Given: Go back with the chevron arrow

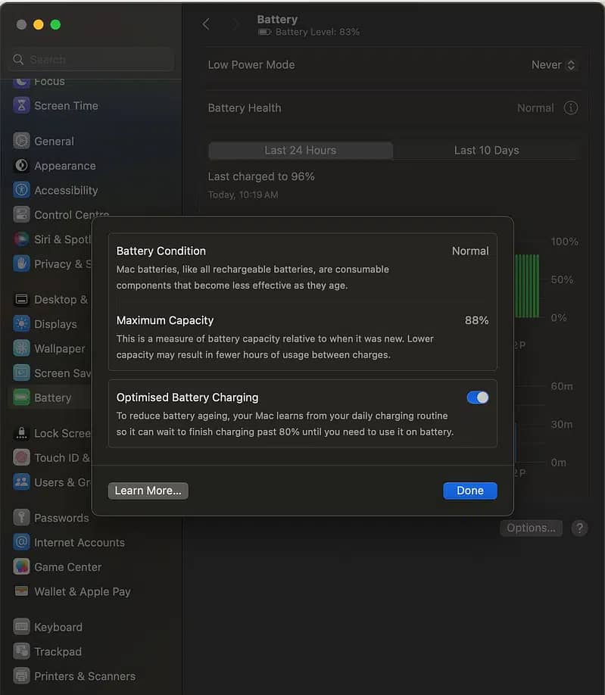Looking at the screenshot, I should coord(206,24).
